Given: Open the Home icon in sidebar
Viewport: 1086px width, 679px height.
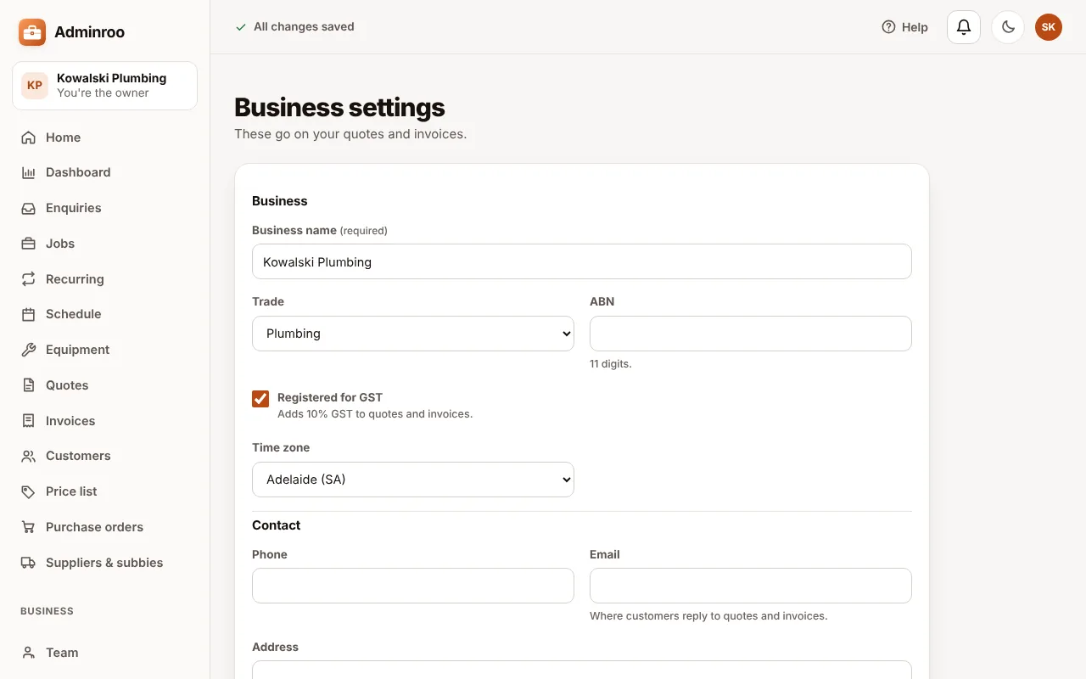Looking at the screenshot, I should [x=29, y=137].
